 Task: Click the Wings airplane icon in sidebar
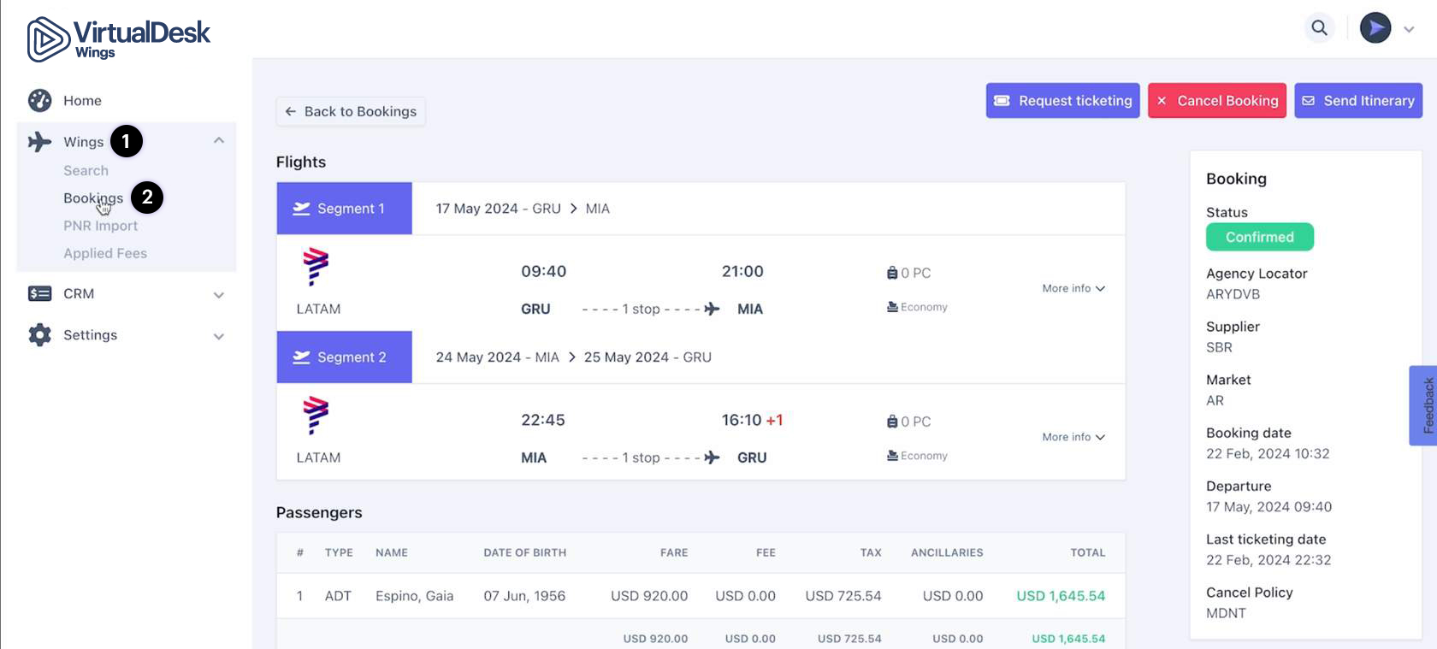click(39, 142)
